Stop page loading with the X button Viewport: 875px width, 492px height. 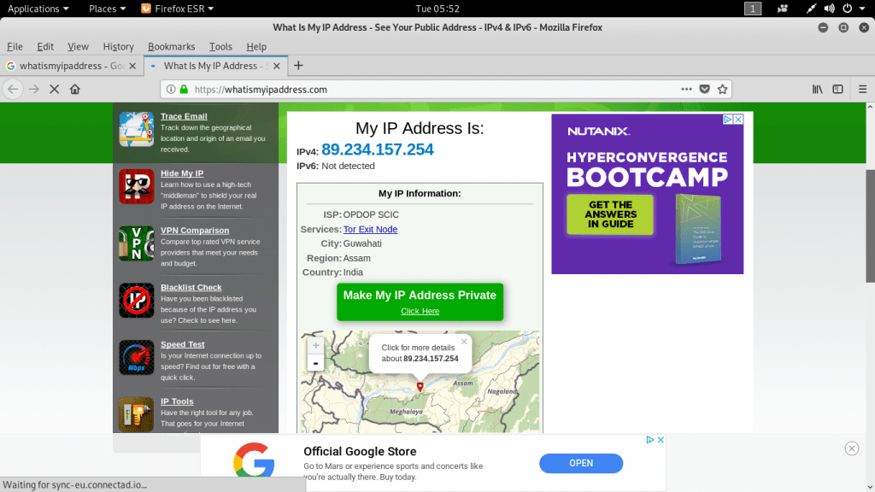[x=54, y=89]
